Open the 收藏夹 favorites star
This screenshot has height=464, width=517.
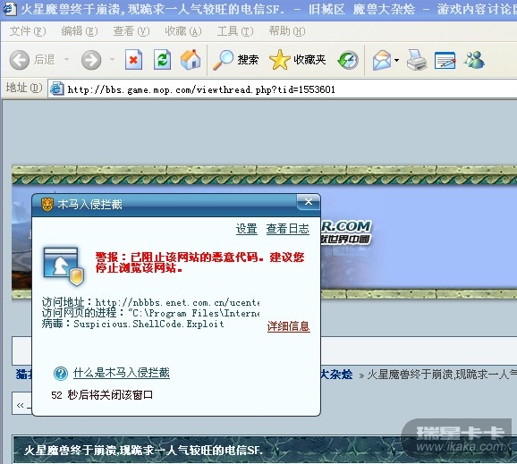[297, 60]
